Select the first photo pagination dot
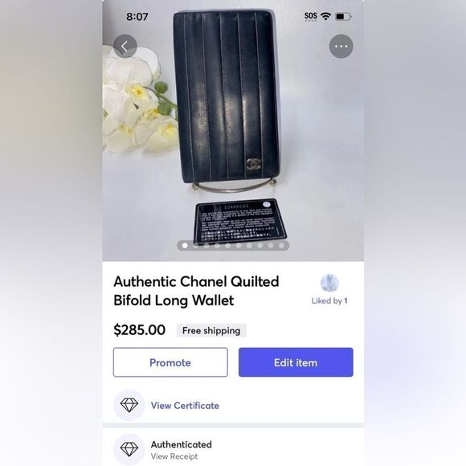The width and height of the screenshot is (466, 466). (x=185, y=246)
